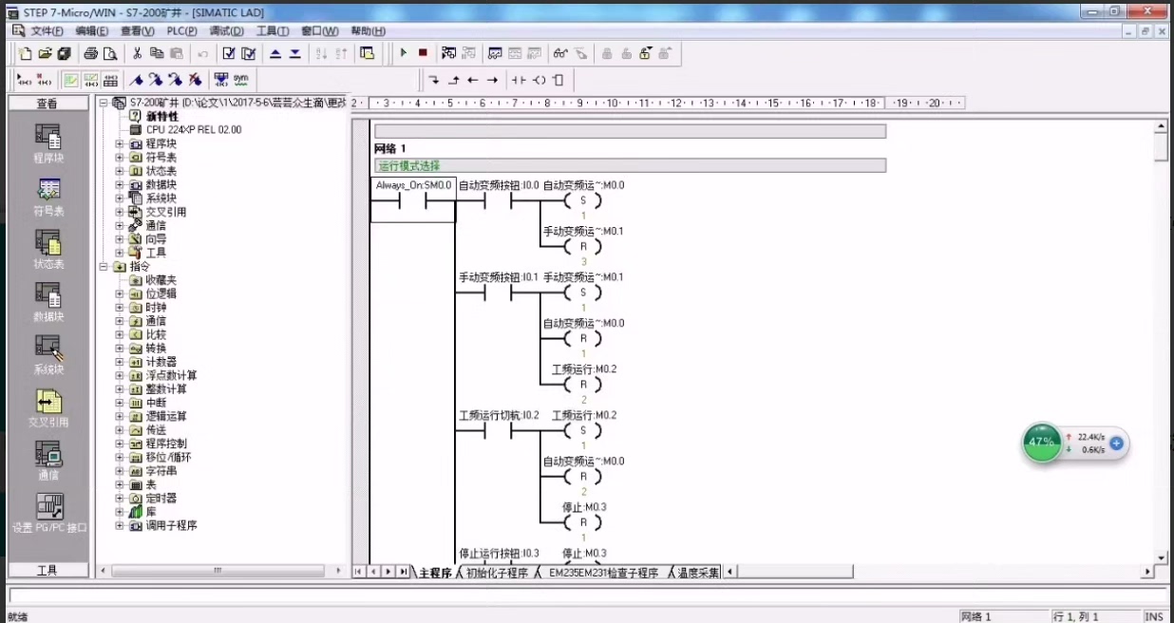
Task: Expand the 位逻辑 instruction folder
Action: pyautogui.click(x=120, y=293)
